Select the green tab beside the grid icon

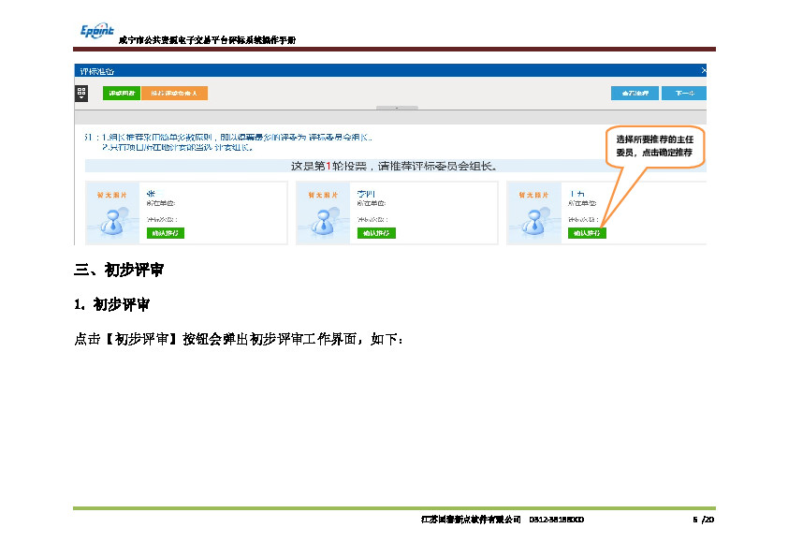pos(121,94)
